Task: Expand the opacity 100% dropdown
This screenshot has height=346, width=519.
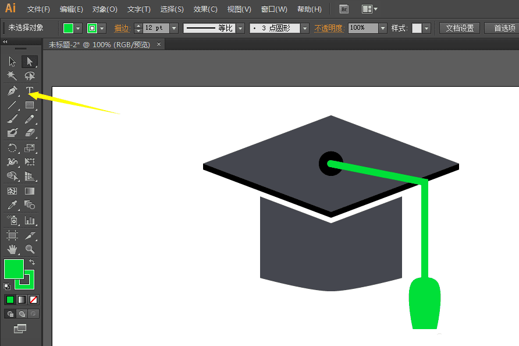Action: pyautogui.click(x=383, y=28)
